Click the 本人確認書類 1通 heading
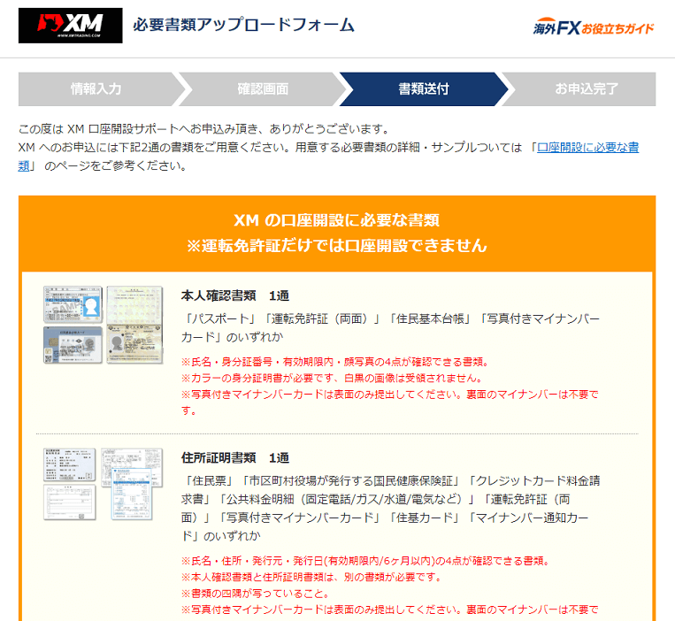675x621 pixels. [235, 295]
